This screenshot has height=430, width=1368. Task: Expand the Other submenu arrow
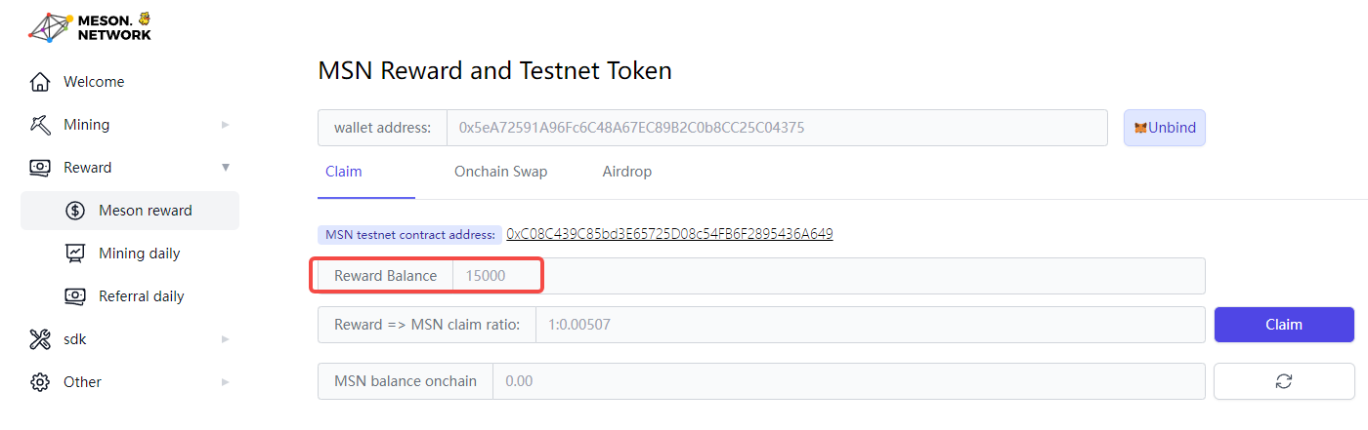pos(226,382)
